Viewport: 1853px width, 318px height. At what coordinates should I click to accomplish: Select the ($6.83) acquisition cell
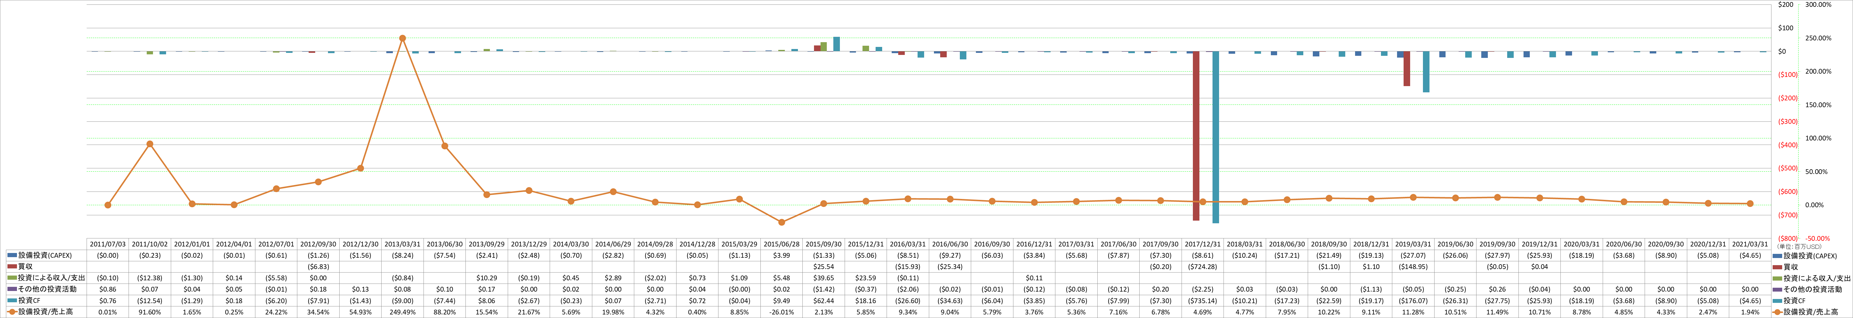pos(318,266)
